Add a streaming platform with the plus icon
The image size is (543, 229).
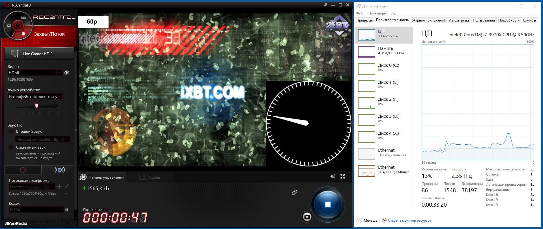(x=59, y=186)
